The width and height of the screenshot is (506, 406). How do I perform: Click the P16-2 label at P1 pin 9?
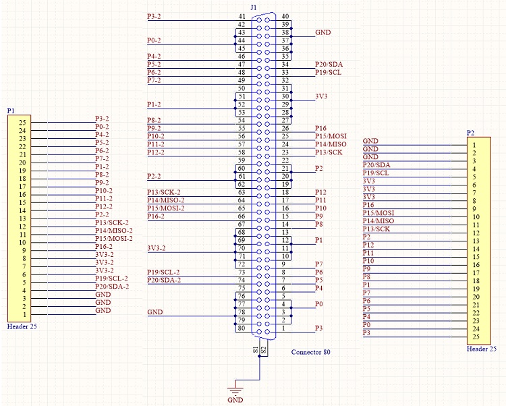click(x=104, y=247)
